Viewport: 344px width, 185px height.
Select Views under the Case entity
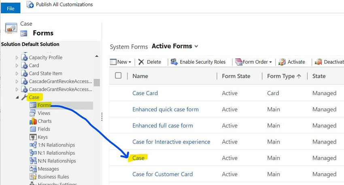tap(44, 113)
